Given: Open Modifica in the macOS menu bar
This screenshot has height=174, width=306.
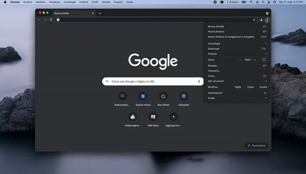Looking at the screenshot, I should (x=40, y=2).
